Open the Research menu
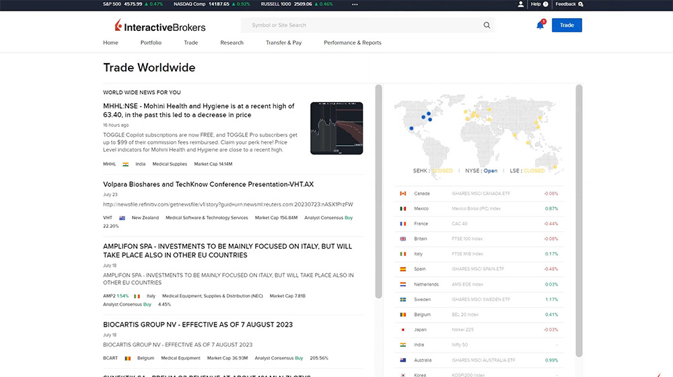This screenshot has height=377, width=673. (x=232, y=42)
